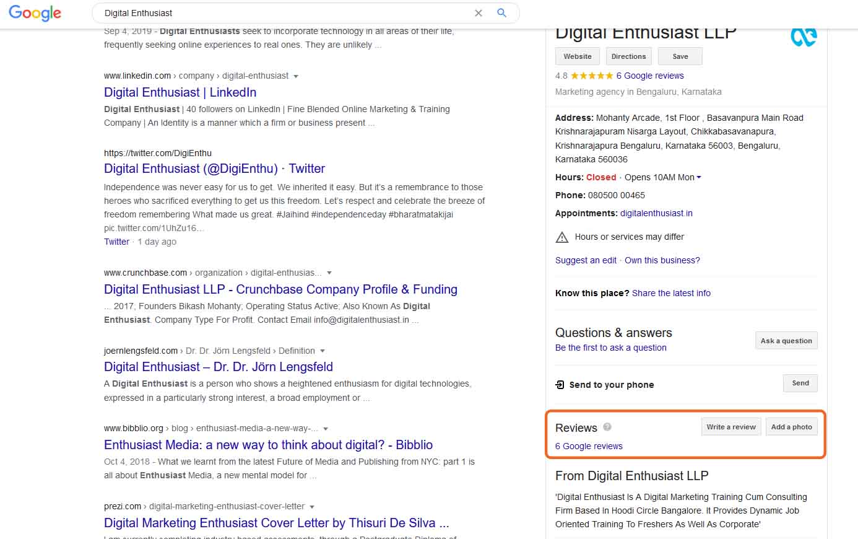Click the Ask a question button
The height and width of the screenshot is (539, 858).
786,341
